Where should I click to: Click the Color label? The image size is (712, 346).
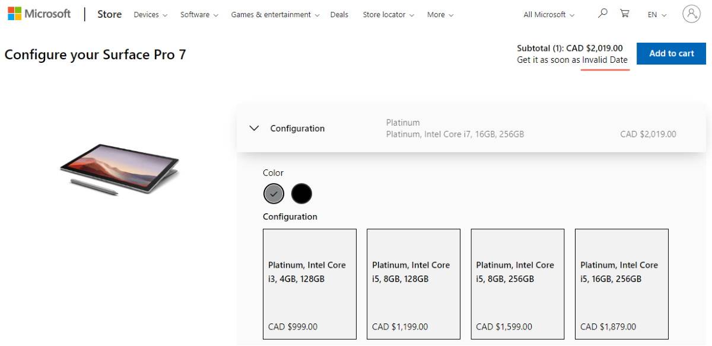273,173
